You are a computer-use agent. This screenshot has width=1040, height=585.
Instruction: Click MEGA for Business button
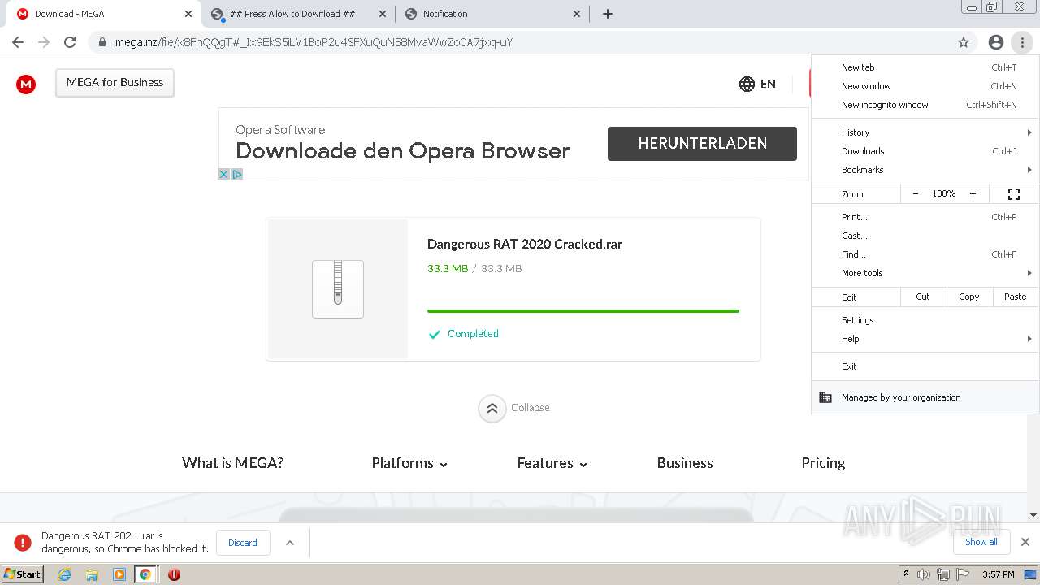115,83
